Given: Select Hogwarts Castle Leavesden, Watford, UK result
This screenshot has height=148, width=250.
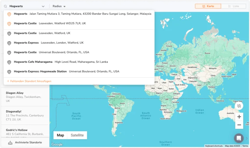Looking at the screenshot, I should (x=79, y=33).
